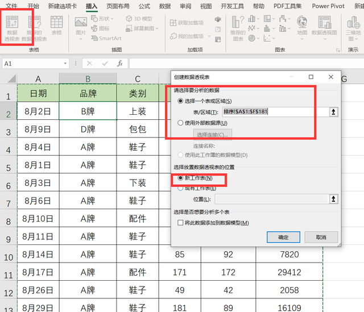Expand the Name Box dropdown arrow
Viewport: 364px width, 312px height.
(65, 63)
